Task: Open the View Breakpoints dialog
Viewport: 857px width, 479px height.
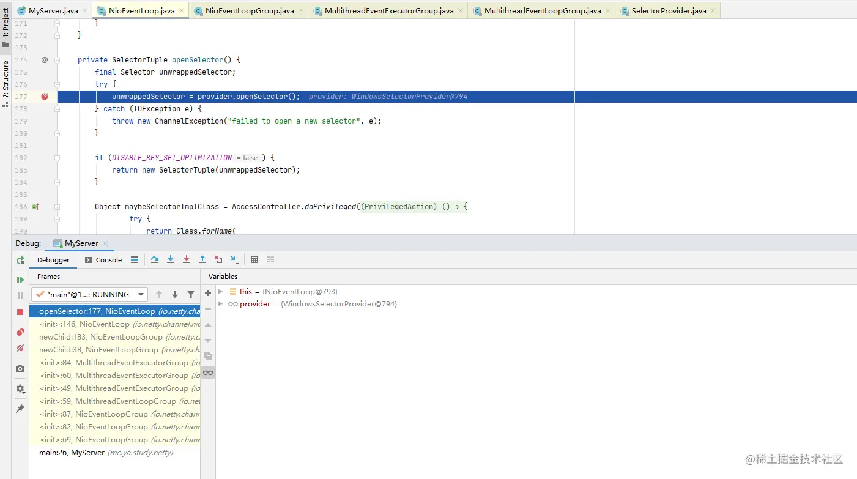Action: [20, 332]
